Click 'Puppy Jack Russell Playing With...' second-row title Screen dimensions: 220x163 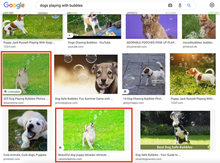192,99
